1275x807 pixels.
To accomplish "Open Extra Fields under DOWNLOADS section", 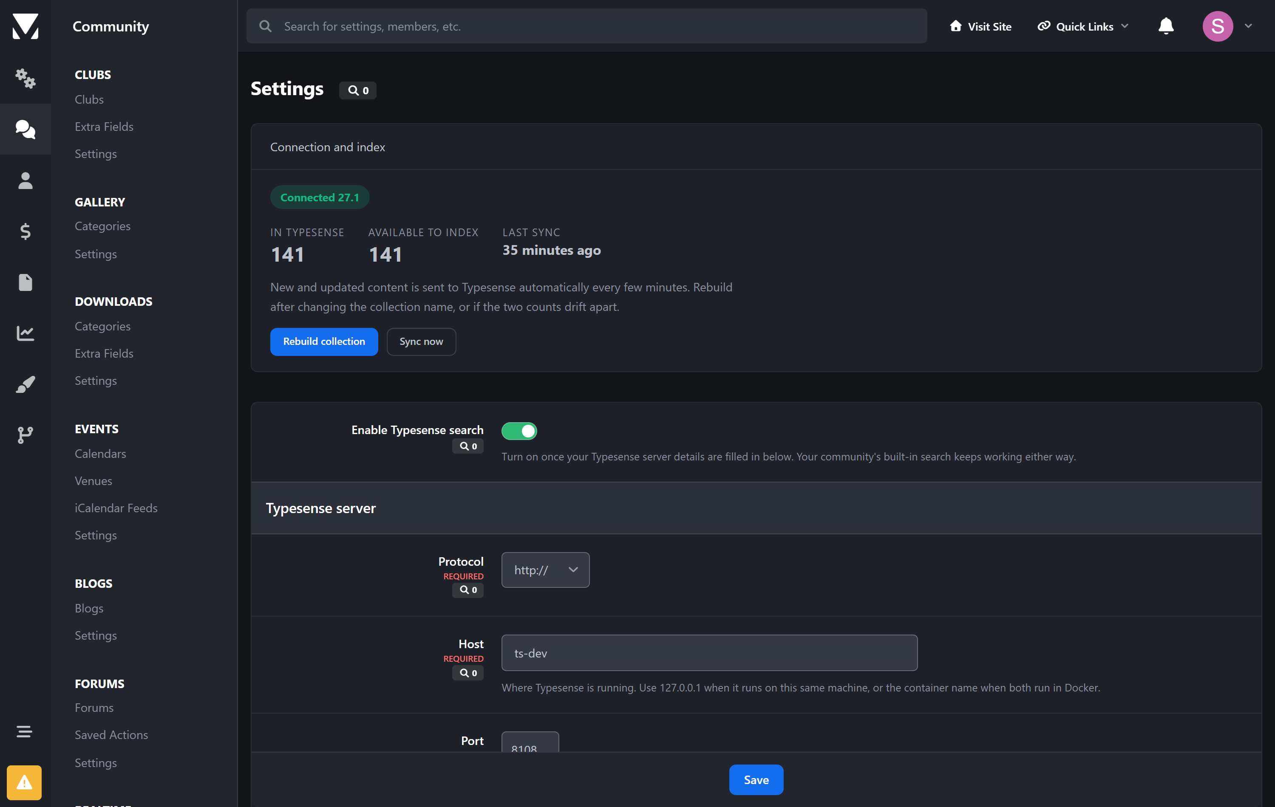I will [104, 353].
